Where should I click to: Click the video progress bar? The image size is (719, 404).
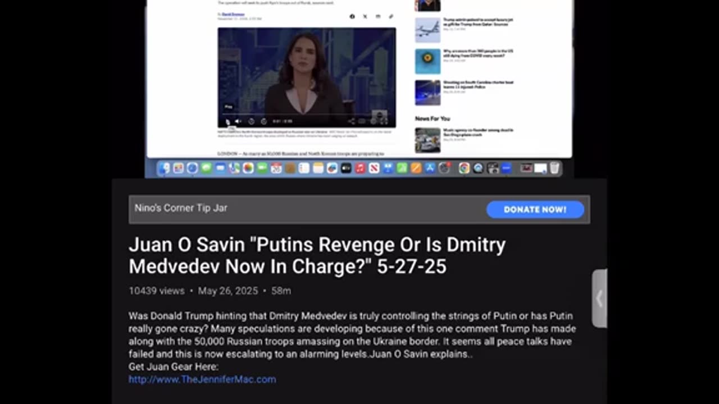click(x=307, y=114)
